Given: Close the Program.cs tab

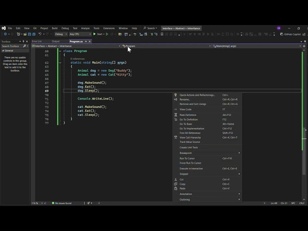Looking at the screenshot, I should click(x=90, y=41).
